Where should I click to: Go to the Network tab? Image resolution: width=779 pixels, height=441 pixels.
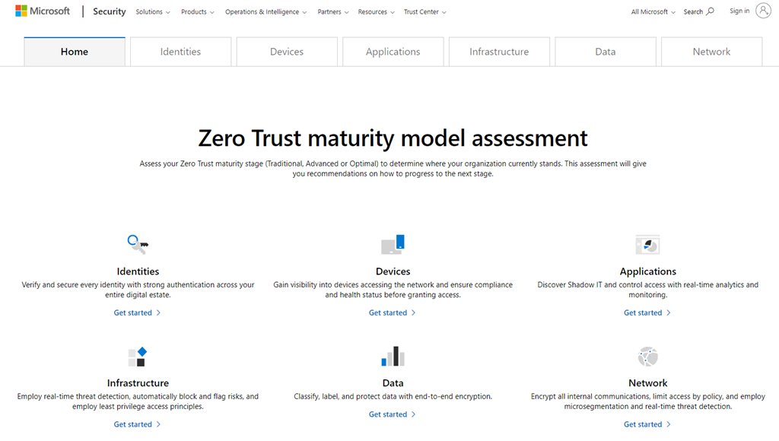click(711, 52)
